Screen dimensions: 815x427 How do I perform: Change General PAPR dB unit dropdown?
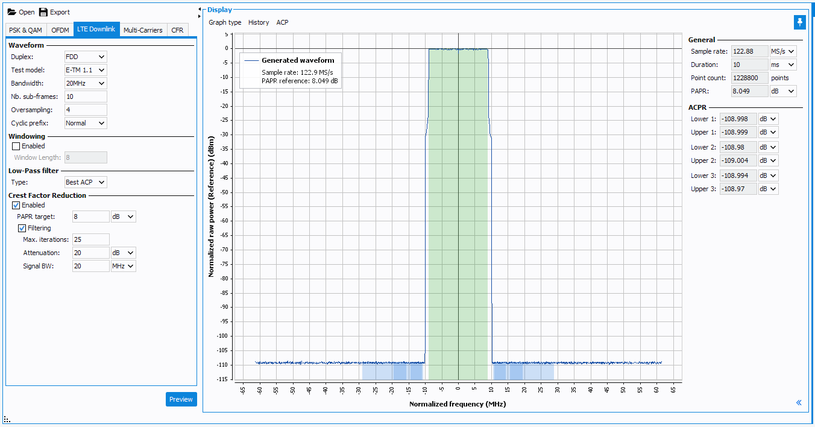pyautogui.click(x=783, y=91)
